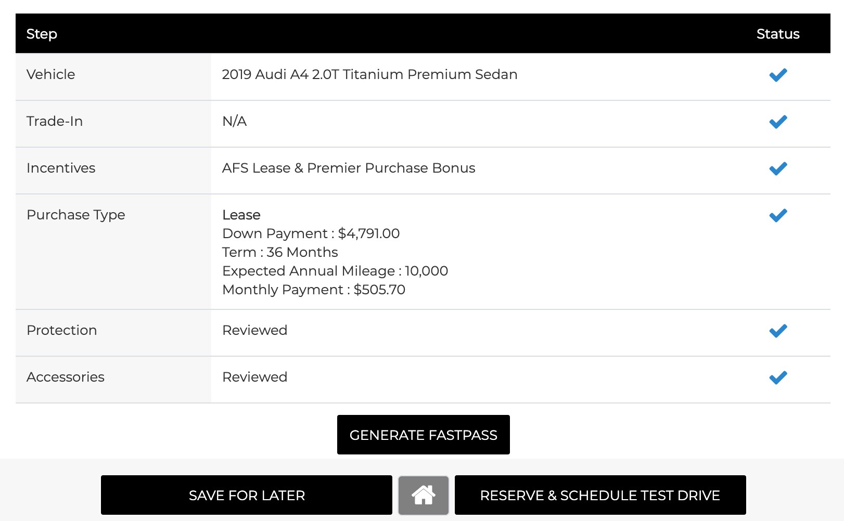Click the Accessories row checkmark
Image resolution: width=844 pixels, height=521 pixels.
click(778, 377)
